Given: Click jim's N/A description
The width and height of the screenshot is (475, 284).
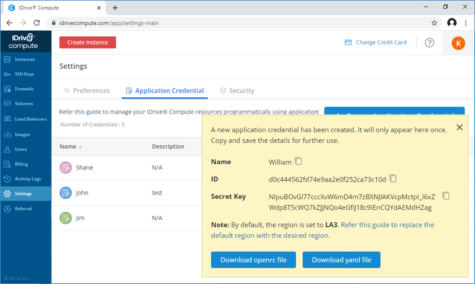Looking at the screenshot, I should (x=157, y=218).
